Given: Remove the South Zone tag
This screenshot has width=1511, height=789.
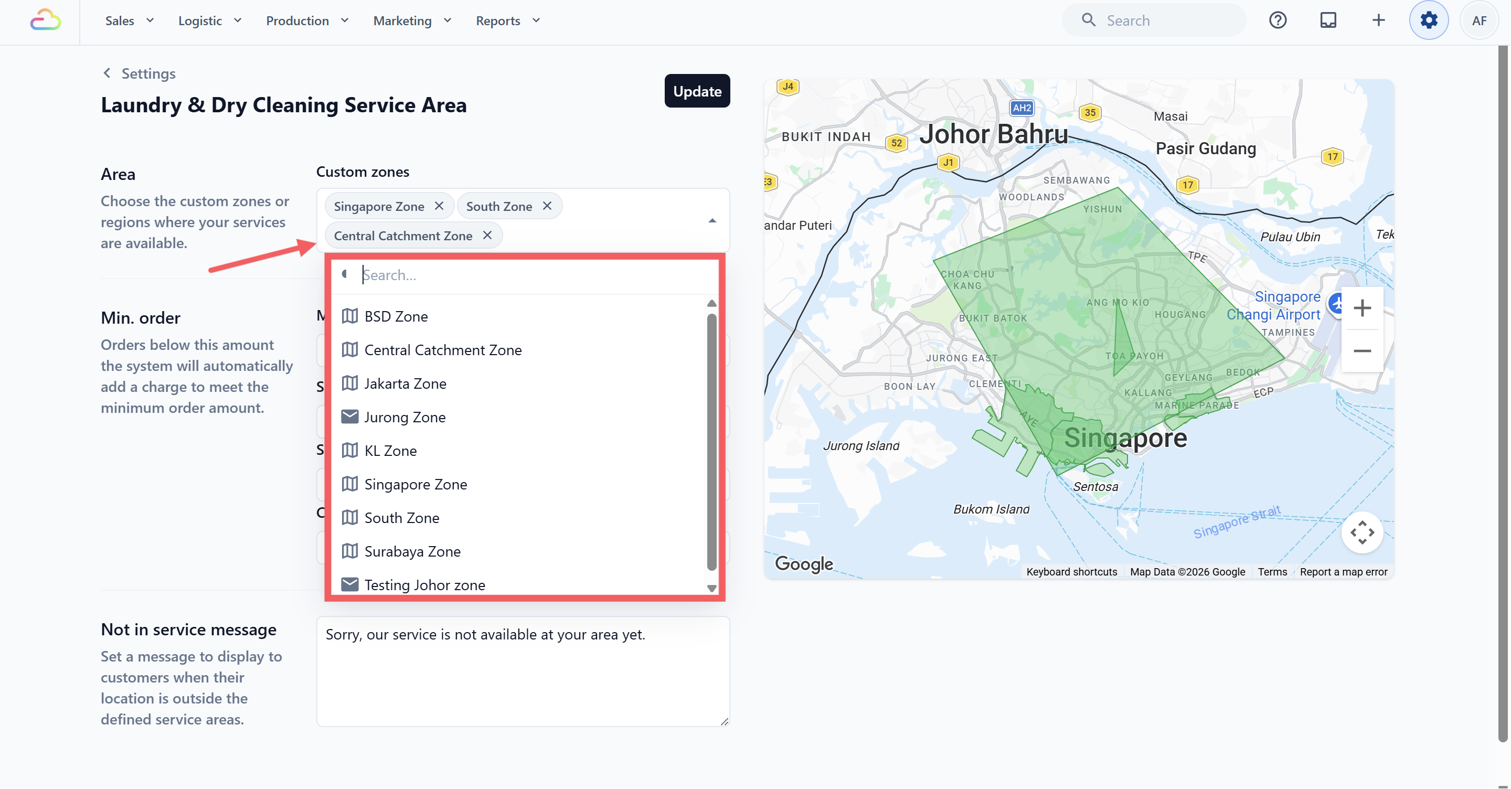Looking at the screenshot, I should tap(547, 206).
